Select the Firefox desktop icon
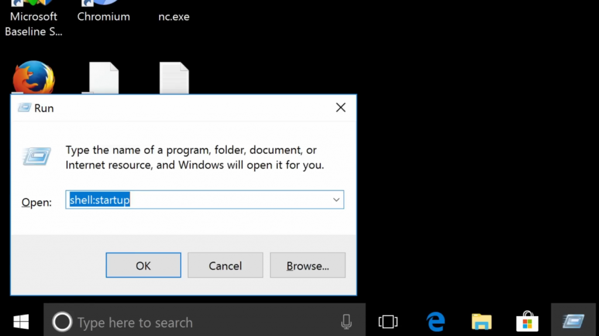 click(33, 77)
